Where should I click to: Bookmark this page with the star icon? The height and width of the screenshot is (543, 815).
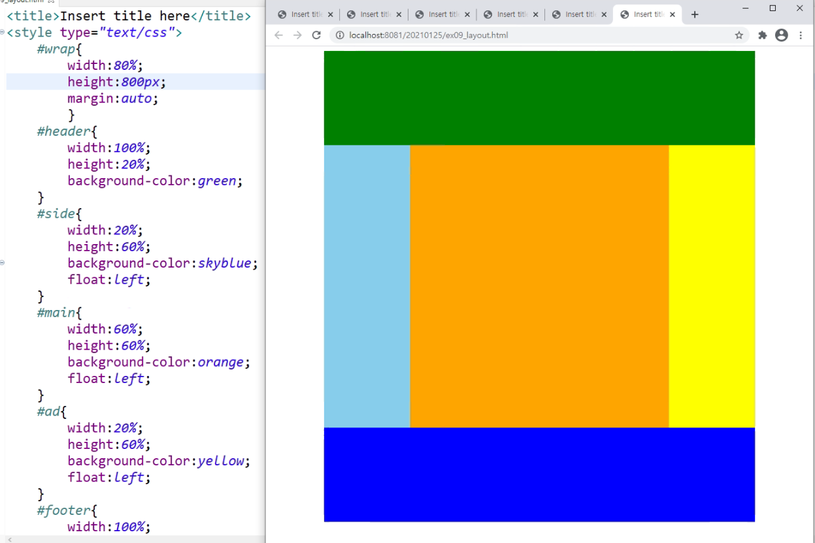[x=739, y=35]
